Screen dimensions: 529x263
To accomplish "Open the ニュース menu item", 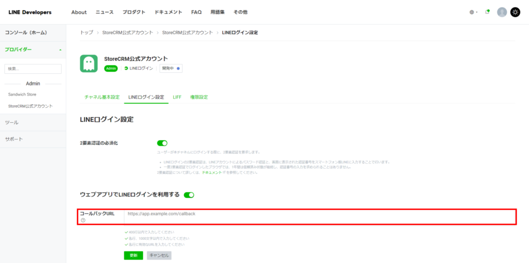I will [104, 12].
